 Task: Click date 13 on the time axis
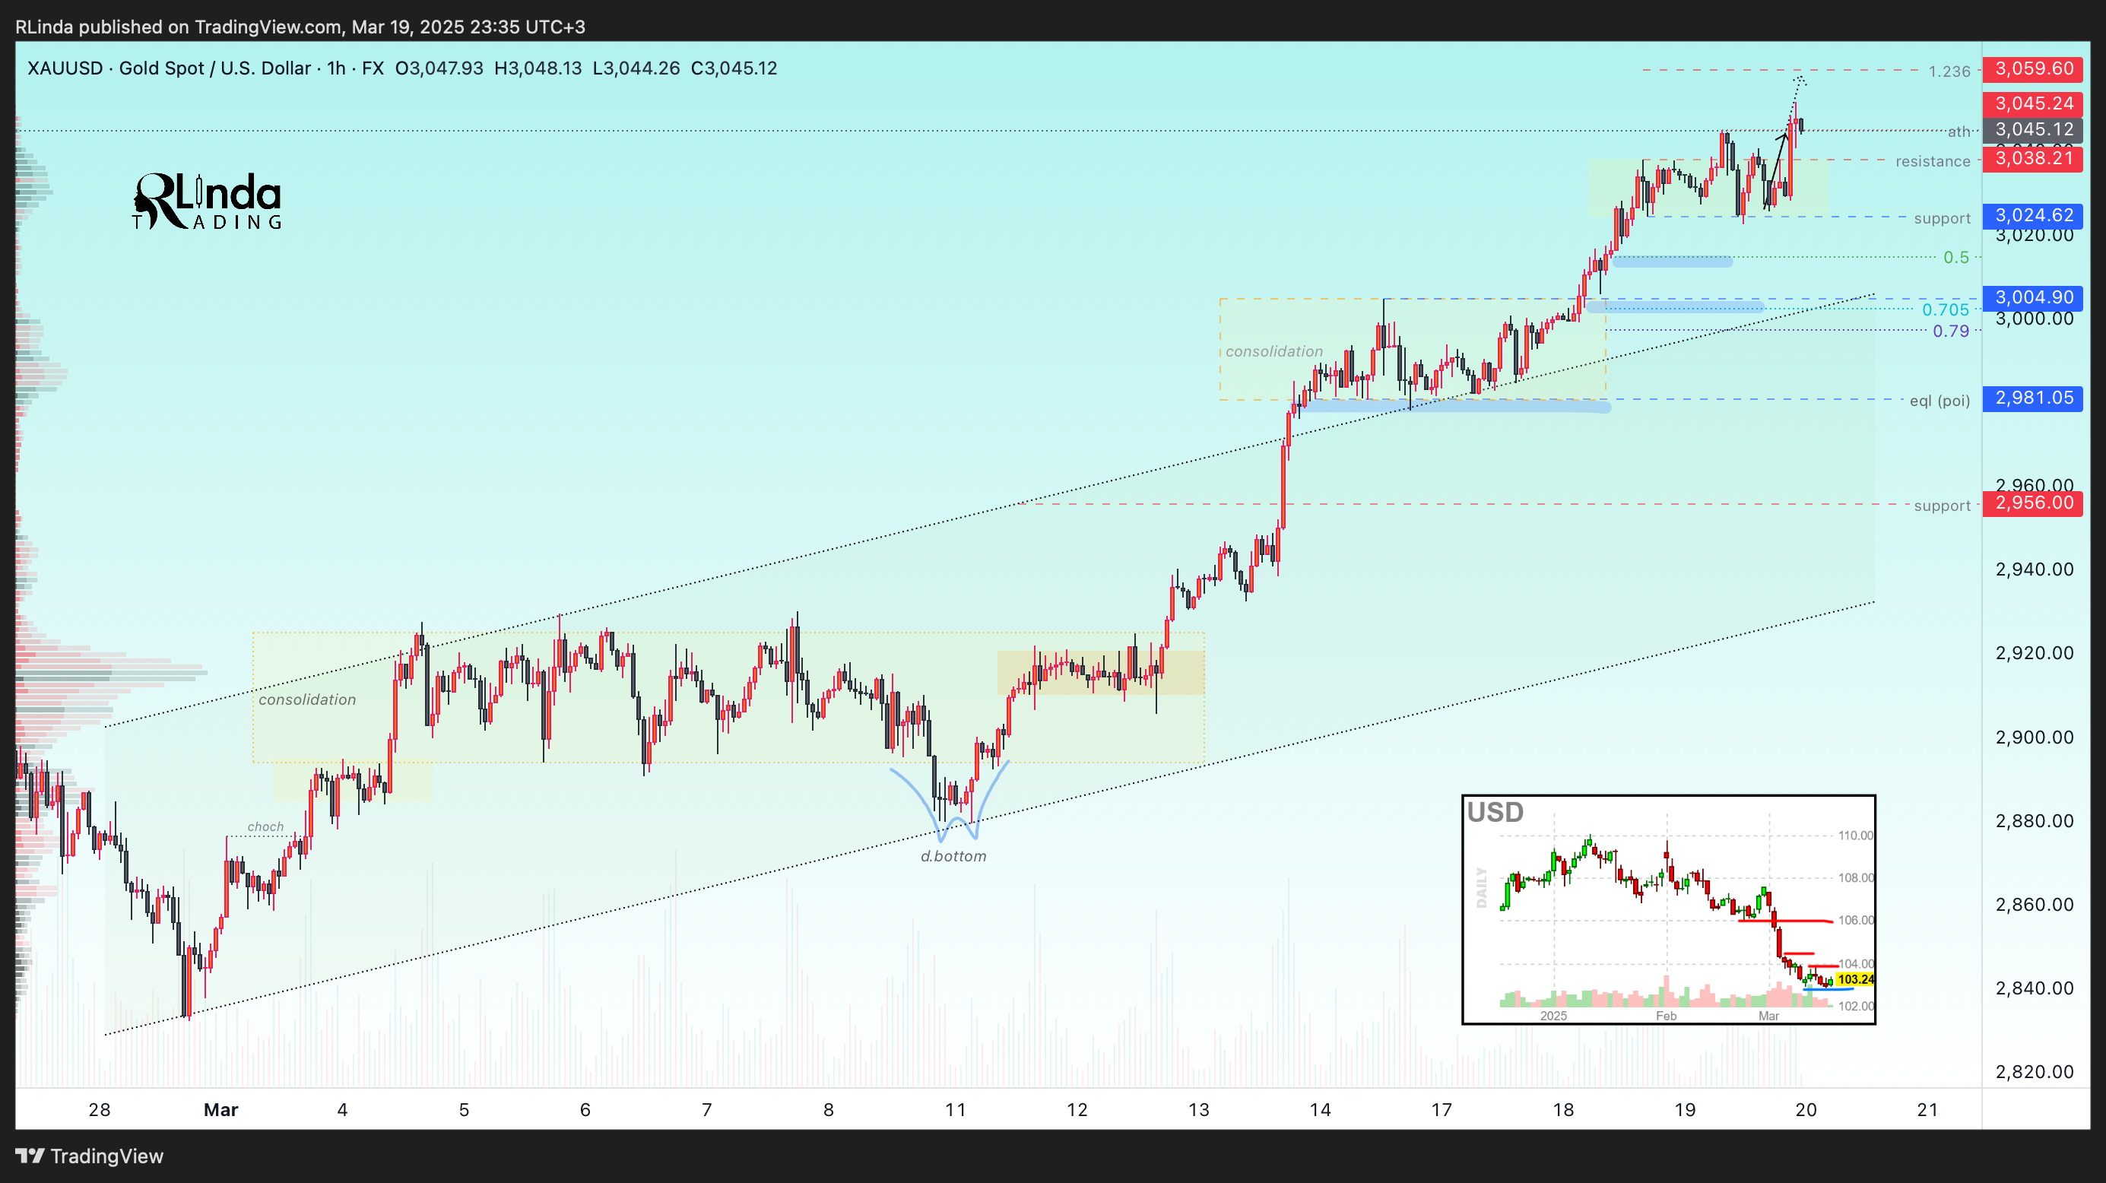pyautogui.click(x=1198, y=1109)
